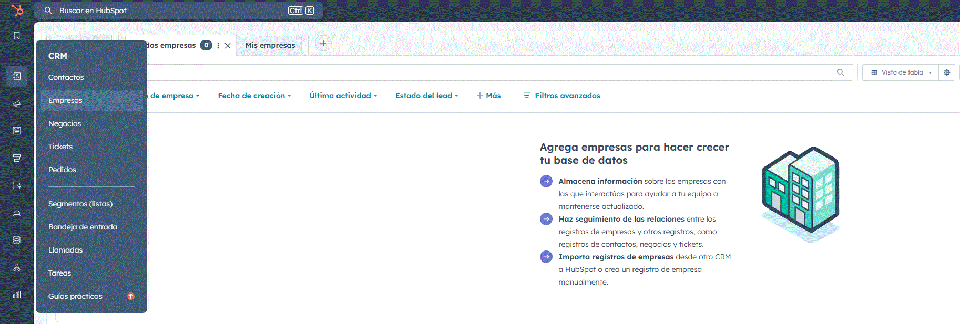
Task: Select Empresas in the CRM menu
Action: pos(91,100)
